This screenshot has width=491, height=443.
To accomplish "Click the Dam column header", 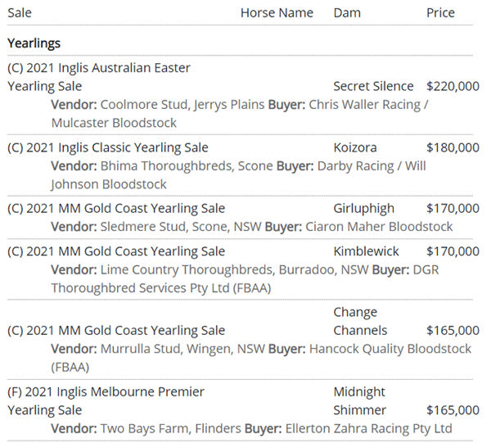I will [x=347, y=13].
